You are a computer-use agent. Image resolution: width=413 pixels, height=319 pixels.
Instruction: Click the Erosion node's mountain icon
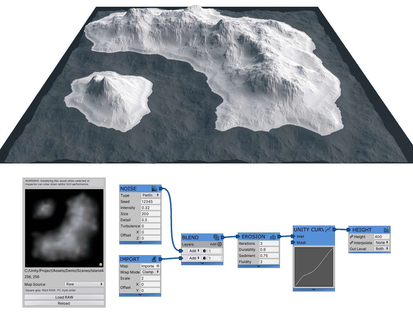(273, 237)
